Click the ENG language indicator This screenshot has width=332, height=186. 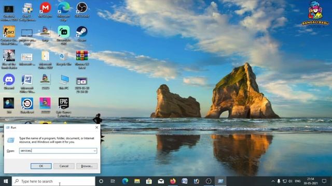[298, 181]
